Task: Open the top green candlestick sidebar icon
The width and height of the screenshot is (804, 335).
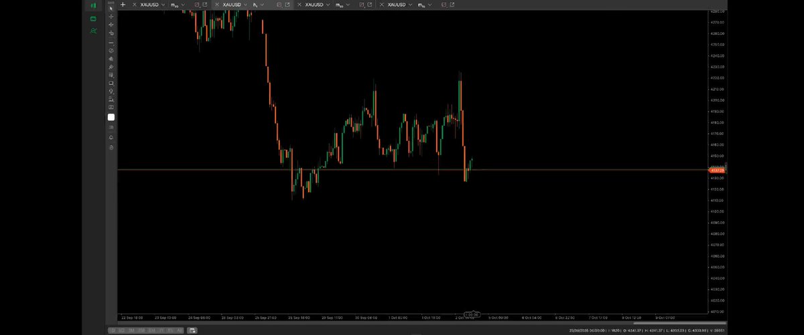Action: pyautogui.click(x=94, y=5)
